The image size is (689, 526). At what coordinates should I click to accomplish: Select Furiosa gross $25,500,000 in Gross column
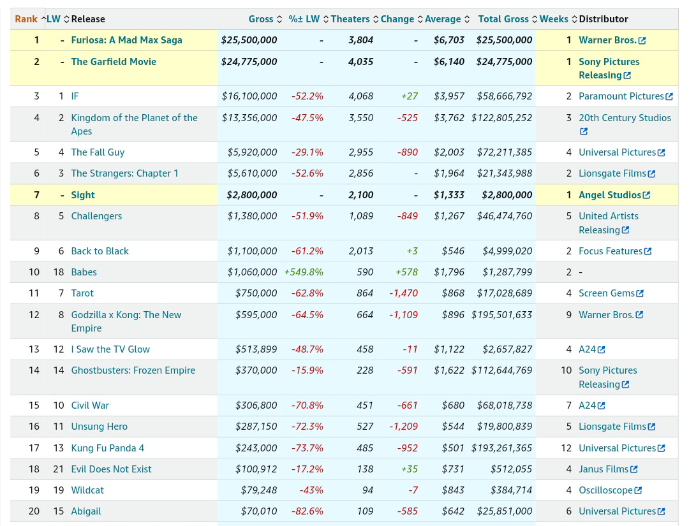249,40
